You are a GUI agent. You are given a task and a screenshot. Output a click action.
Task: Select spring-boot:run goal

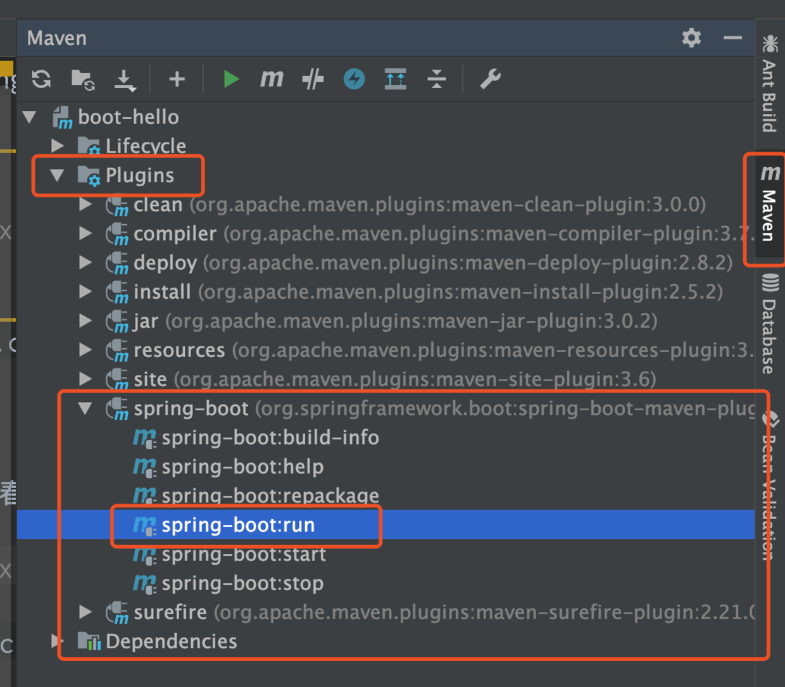(x=238, y=525)
